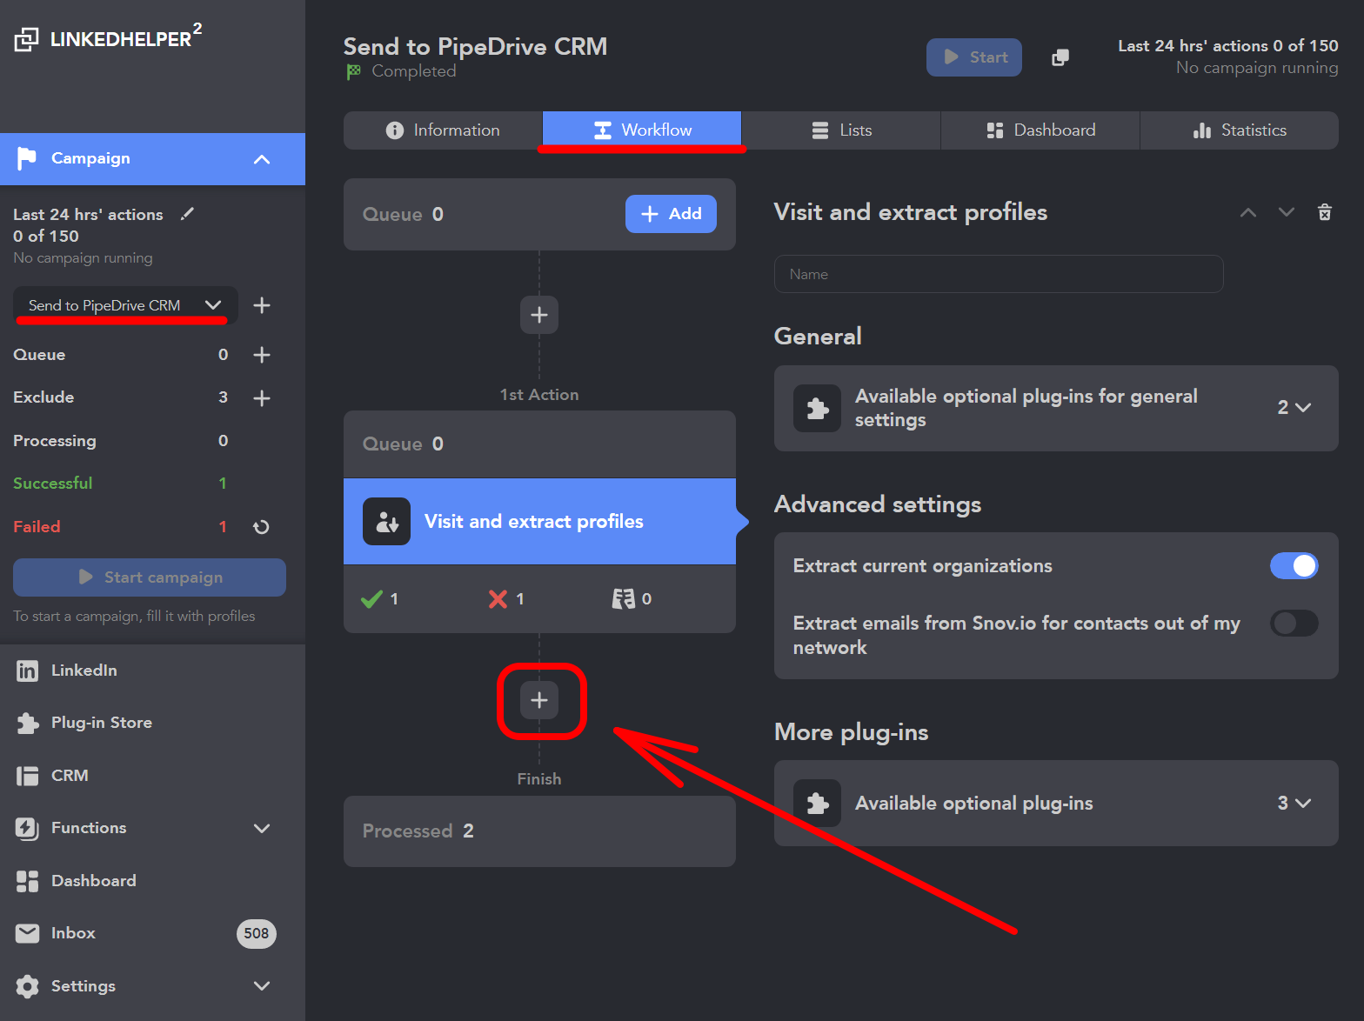Switch to the Lists tab
The width and height of the screenshot is (1364, 1021).
[841, 130]
